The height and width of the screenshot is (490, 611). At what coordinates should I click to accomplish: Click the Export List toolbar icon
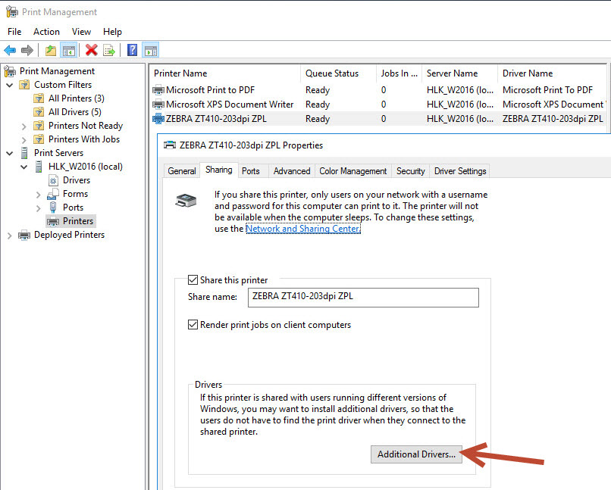click(109, 51)
